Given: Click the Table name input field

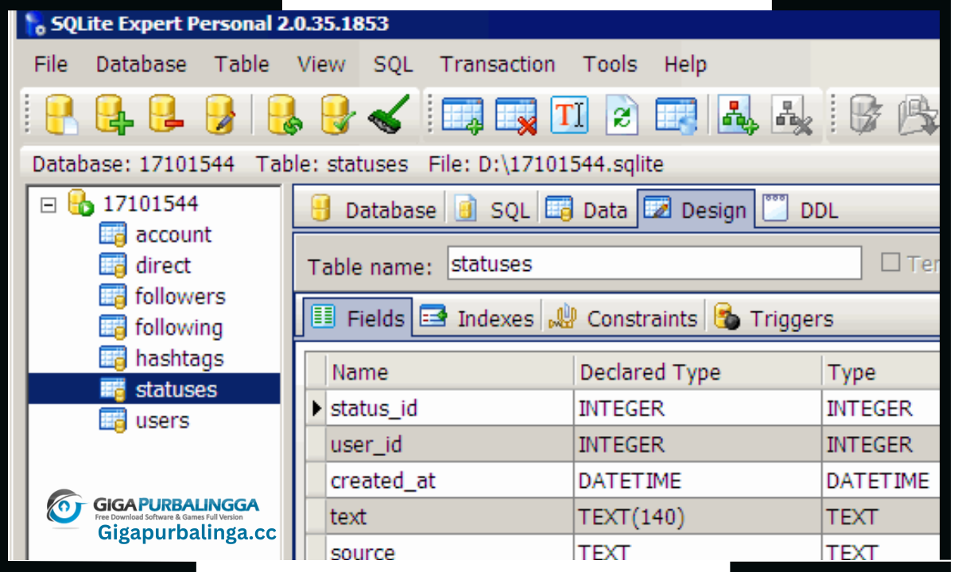Looking at the screenshot, I should (654, 263).
